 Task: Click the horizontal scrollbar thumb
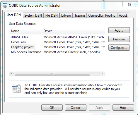(52, 74)
